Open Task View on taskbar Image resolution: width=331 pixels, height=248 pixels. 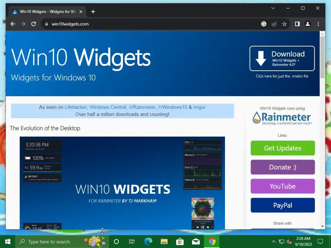tap(132, 242)
